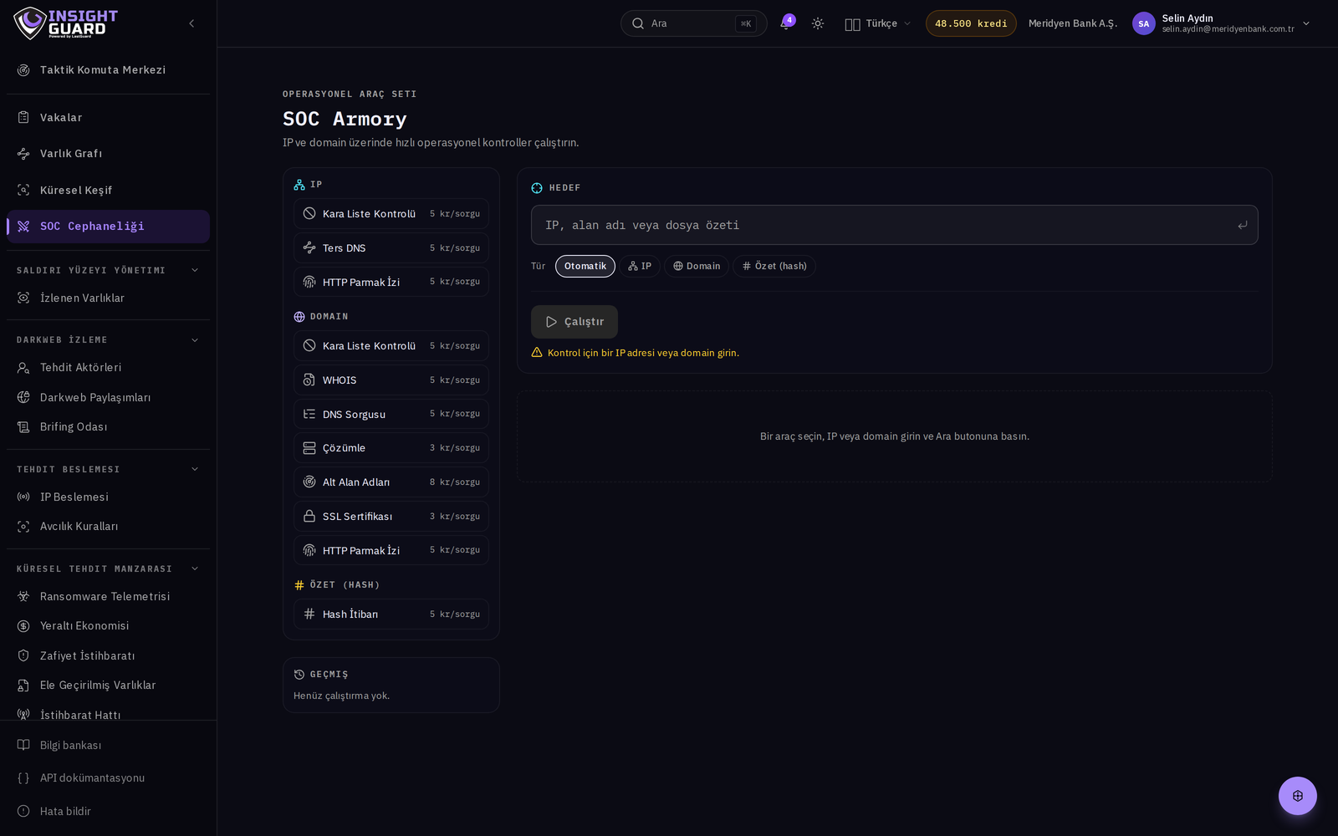Go to Vakalar in sidebar
The height and width of the screenshot is (836, 1338).
(x=108, y=118)
